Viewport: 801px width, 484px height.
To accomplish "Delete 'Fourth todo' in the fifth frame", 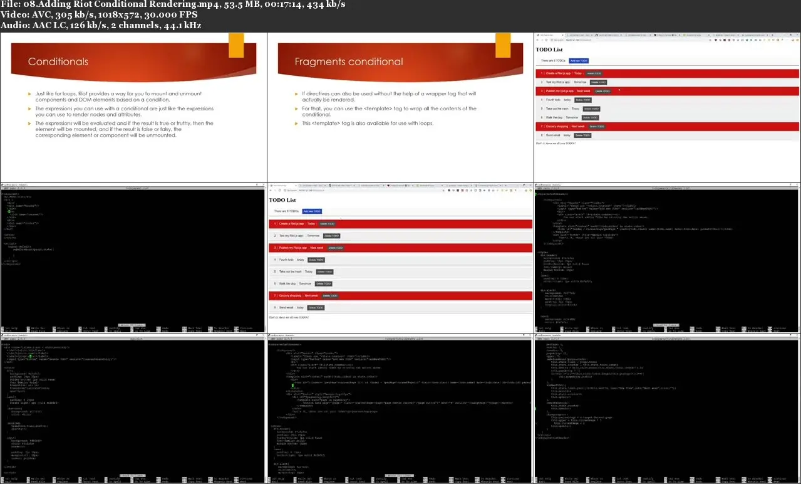I will click(x=316, y=260).
